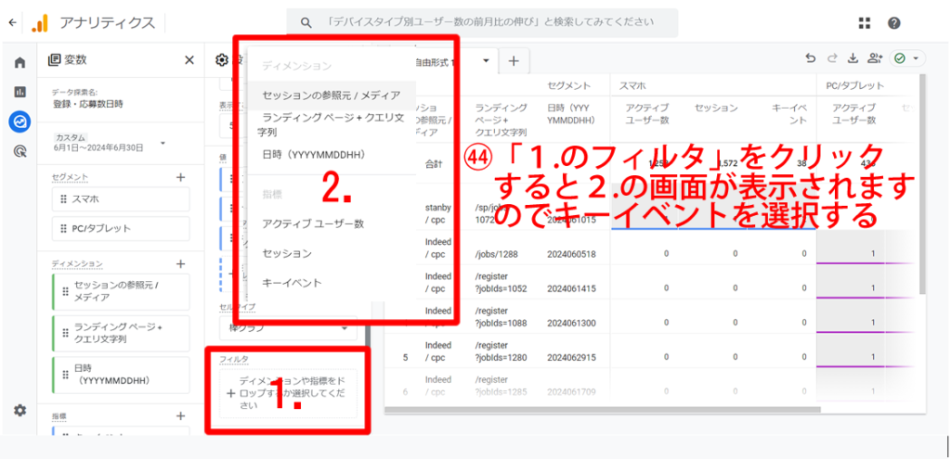Open the Google apps grid
The height and width of the screenshot is (459, 951).
(x=865, y=23)
